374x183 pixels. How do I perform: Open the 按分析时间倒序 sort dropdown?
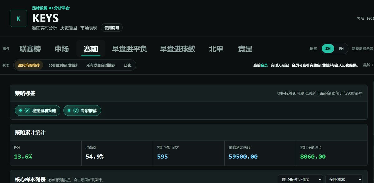[300, 179]
